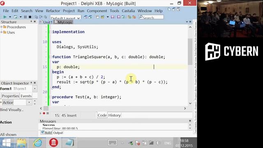This screenshot has height=148, width=263.
Task: Click the ENG language indicator
Action: coord(168,143)
